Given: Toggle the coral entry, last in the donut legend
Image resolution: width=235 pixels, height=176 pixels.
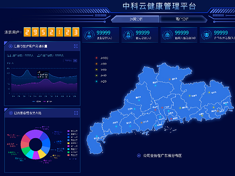Looking at the screenshot, I should [72, 155].
